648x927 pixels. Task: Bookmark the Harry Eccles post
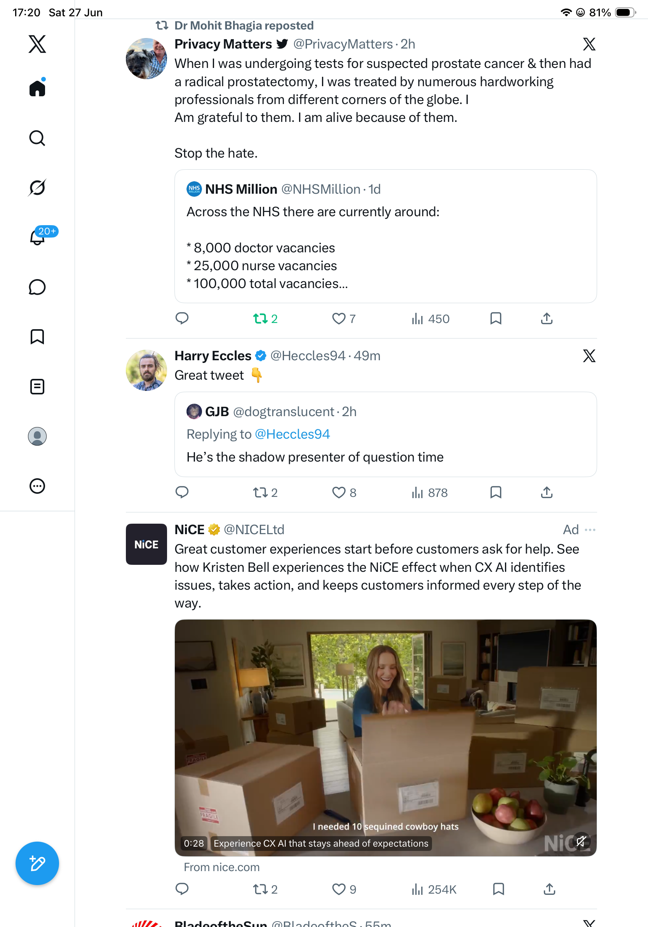[496, 492]
